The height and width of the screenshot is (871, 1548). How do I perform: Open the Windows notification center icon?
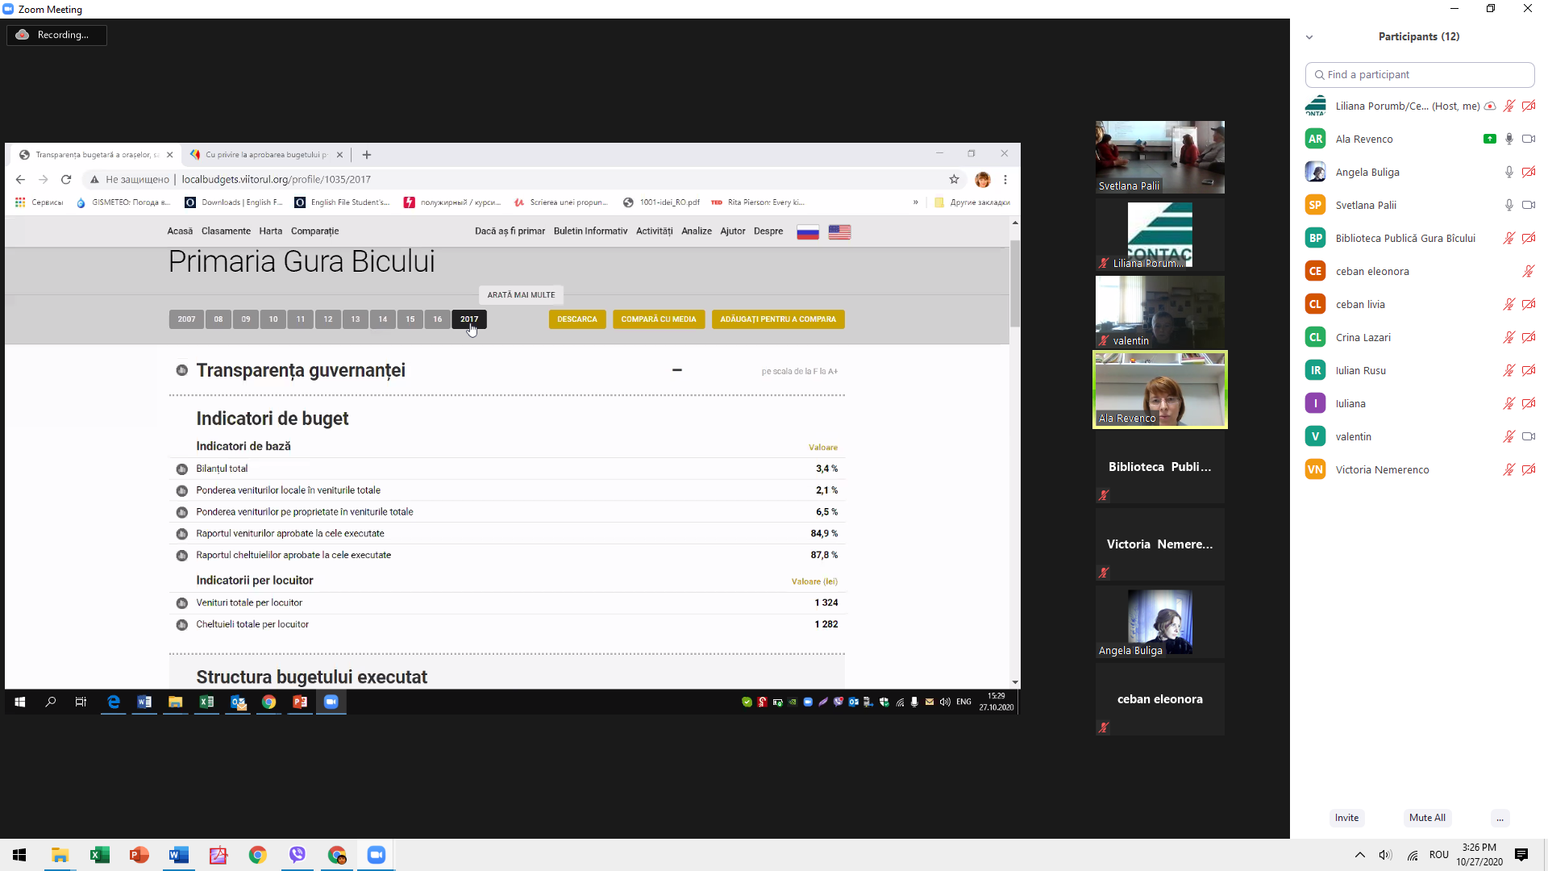[1521, 855]
